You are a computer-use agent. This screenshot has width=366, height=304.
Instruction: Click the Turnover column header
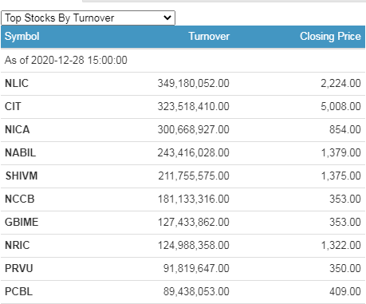pyautogui.click(x=209, y=37)
